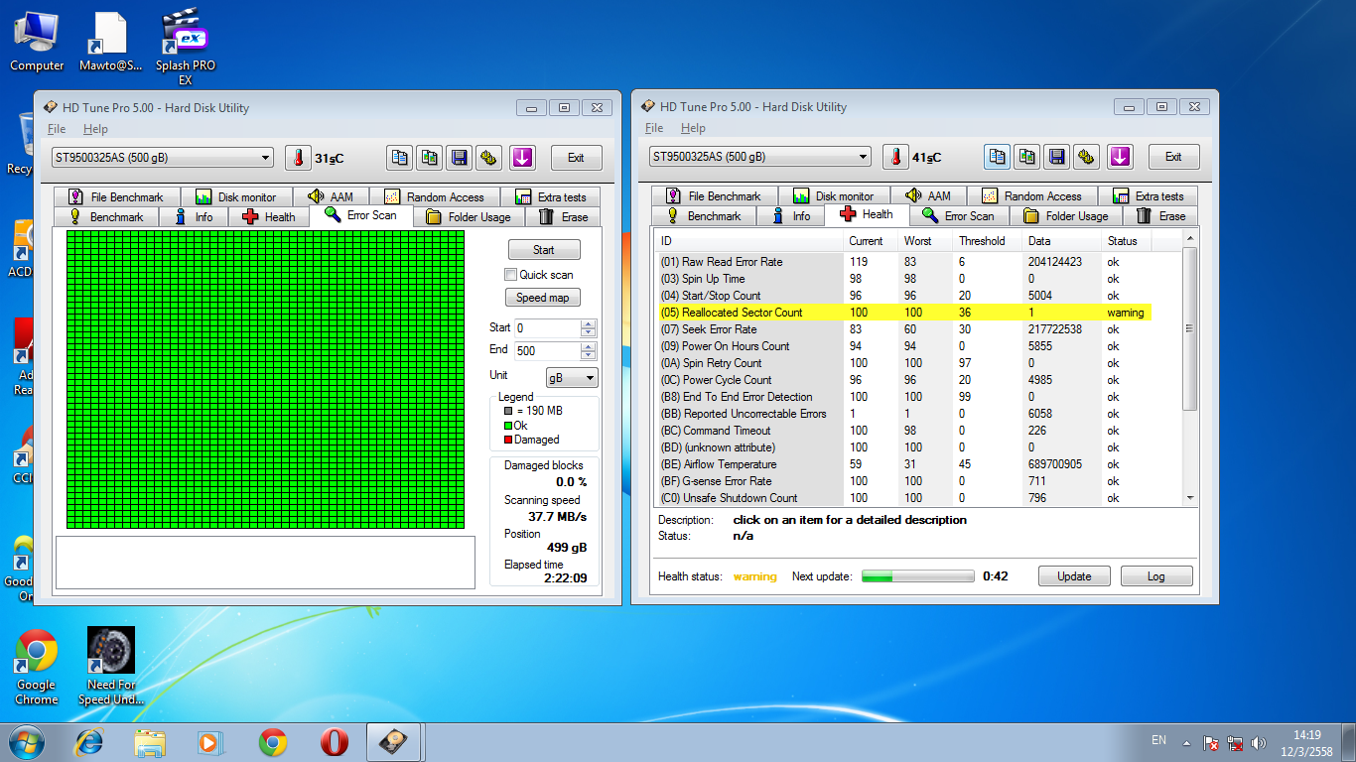Select the Splash PRO EX desktop shortcut

(x=185, y=48)
